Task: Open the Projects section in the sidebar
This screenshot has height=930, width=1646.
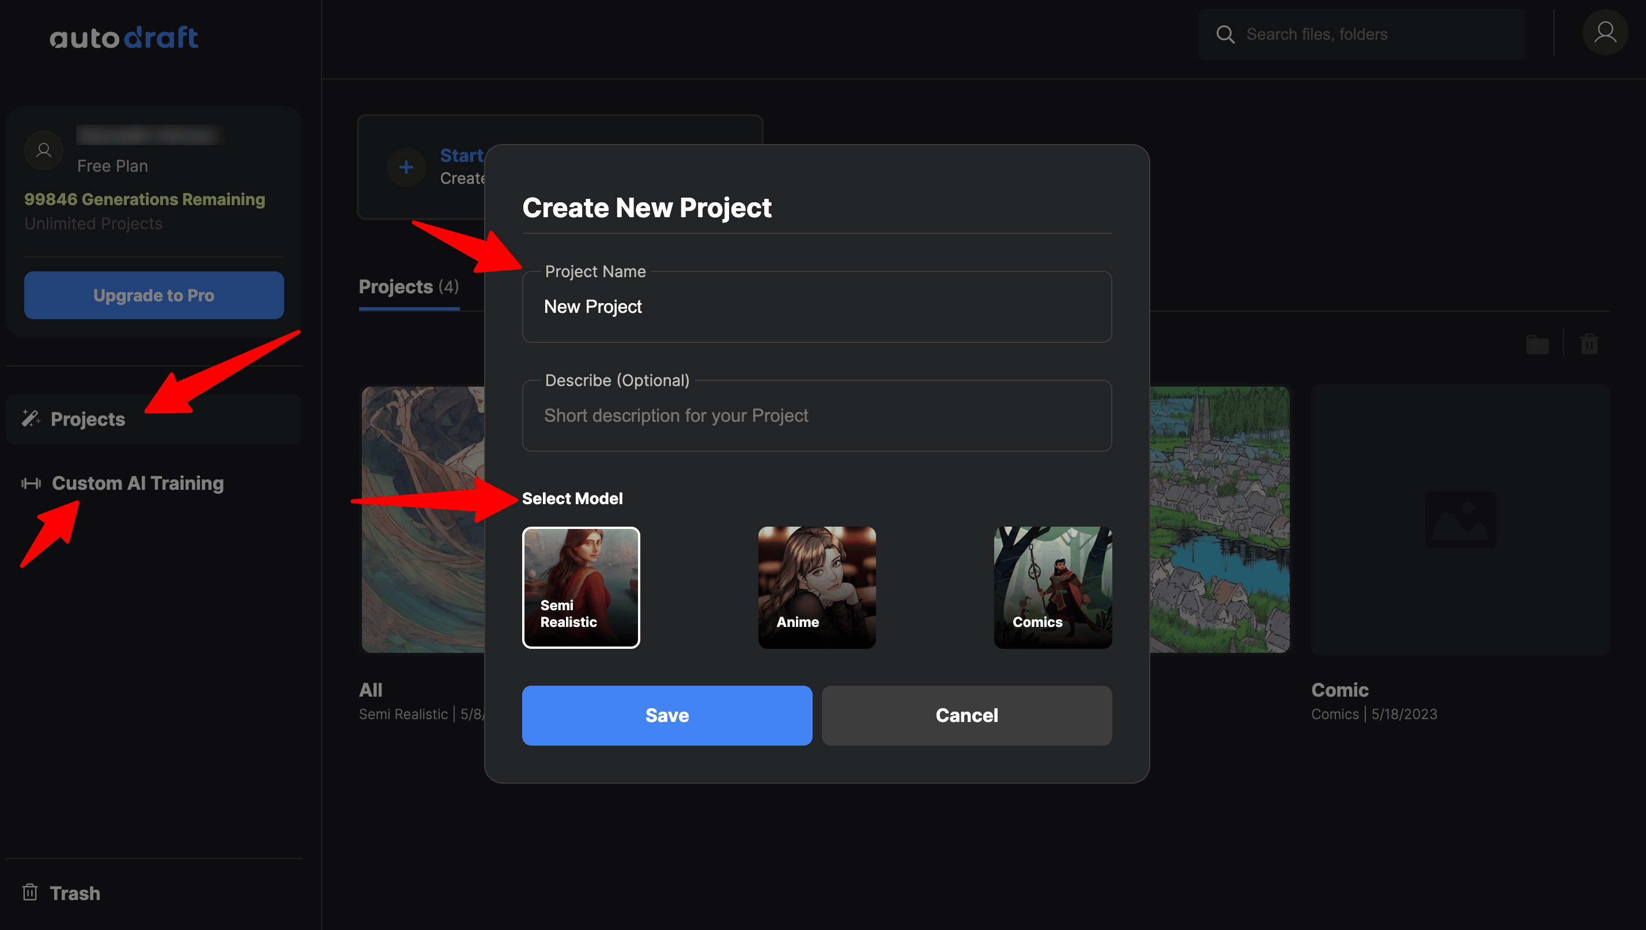Action: 88,419
